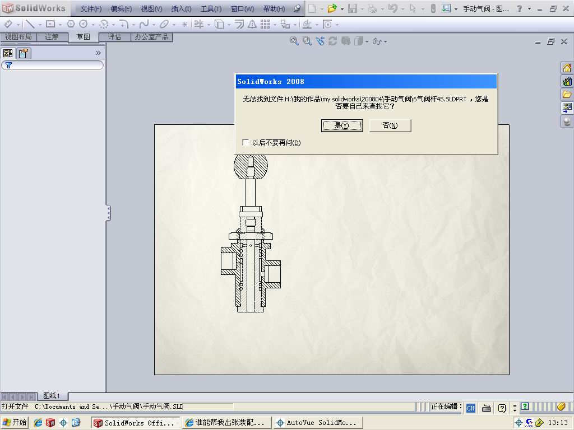Open the 文件(F) menu
Screen dimensions: 574x430
point(91,9)
